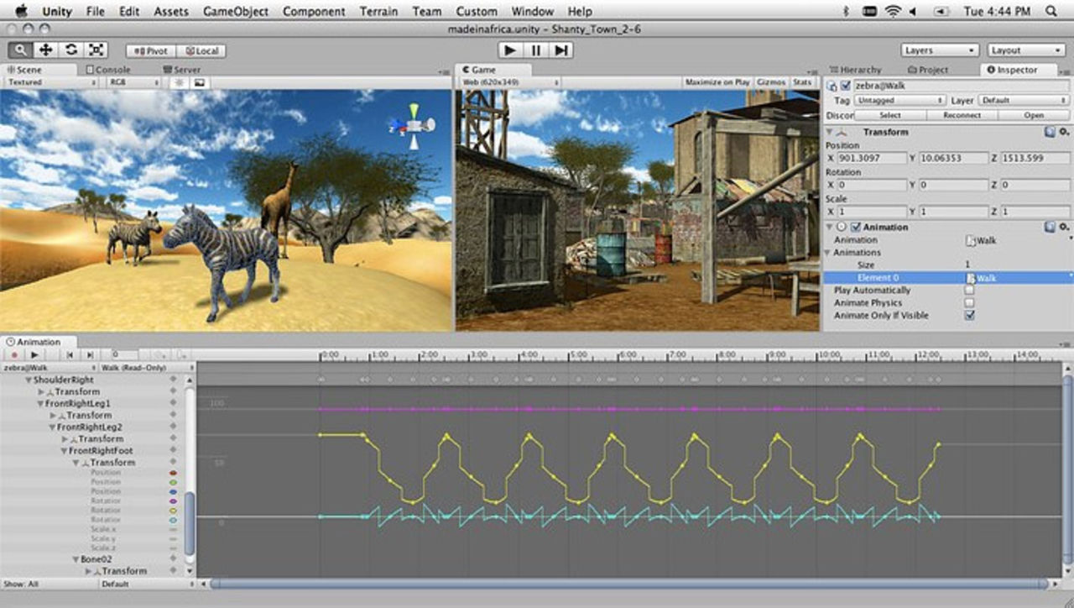The image size is (1074, 608).
Task: Click the yellow Rotation curve swatch
Action: (x=173, y=511)
